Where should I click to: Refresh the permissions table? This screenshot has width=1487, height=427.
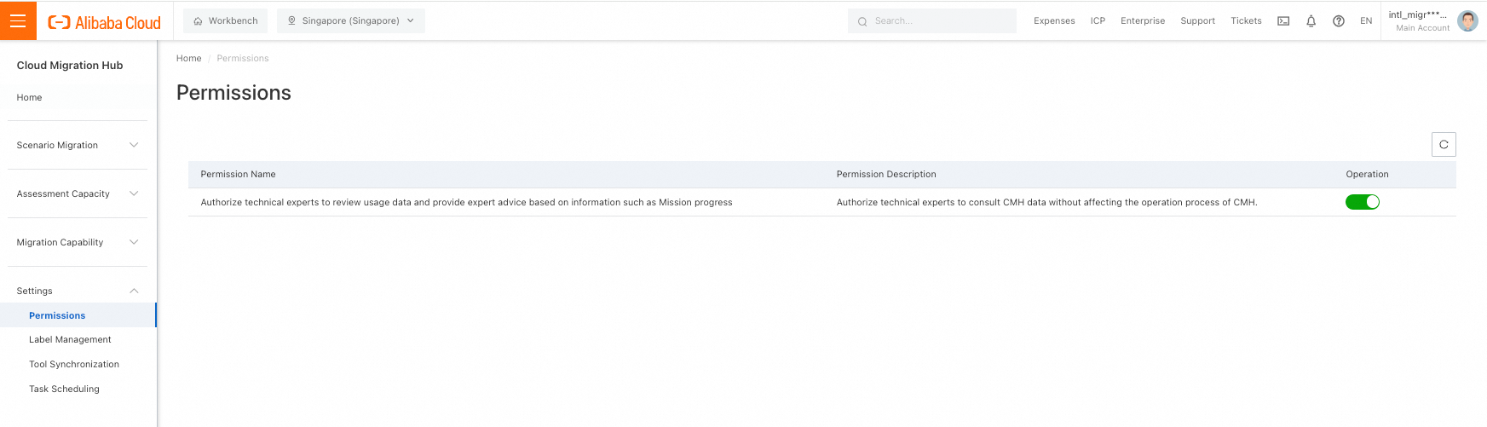pos(1444,145)
